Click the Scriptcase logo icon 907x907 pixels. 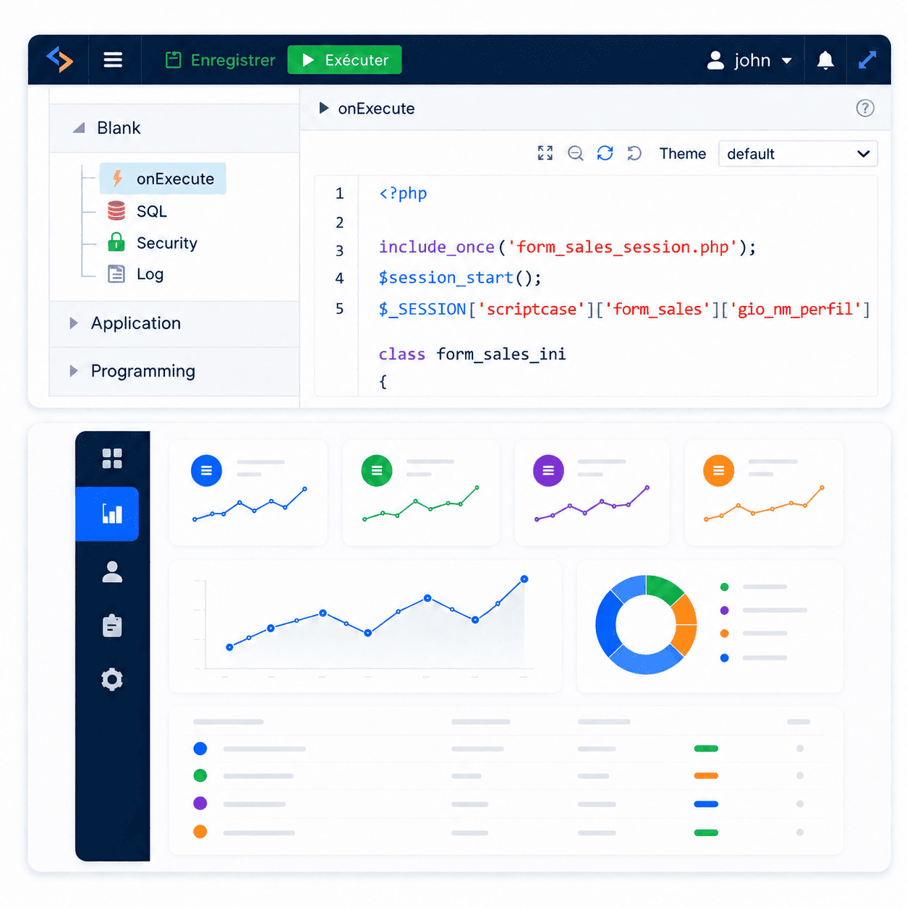60,59
